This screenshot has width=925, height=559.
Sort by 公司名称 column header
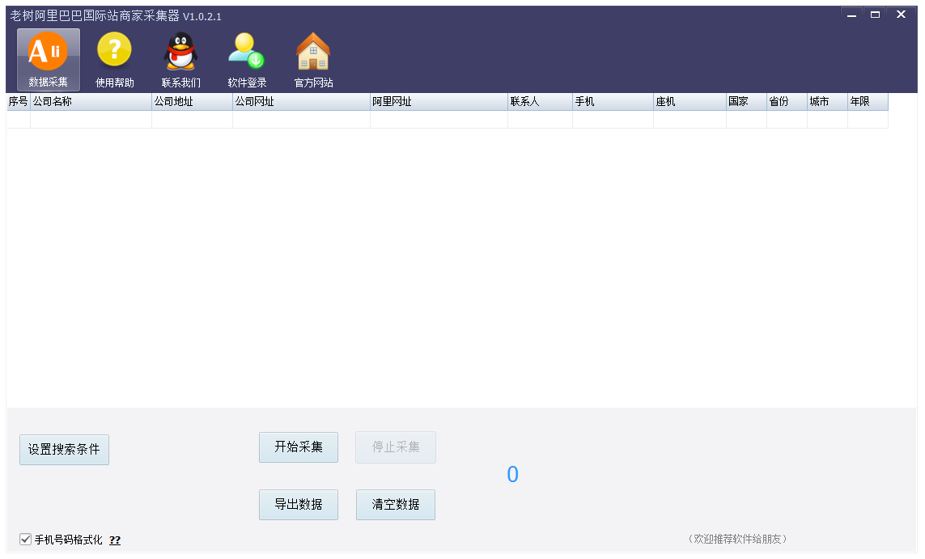tap(91, 102)
